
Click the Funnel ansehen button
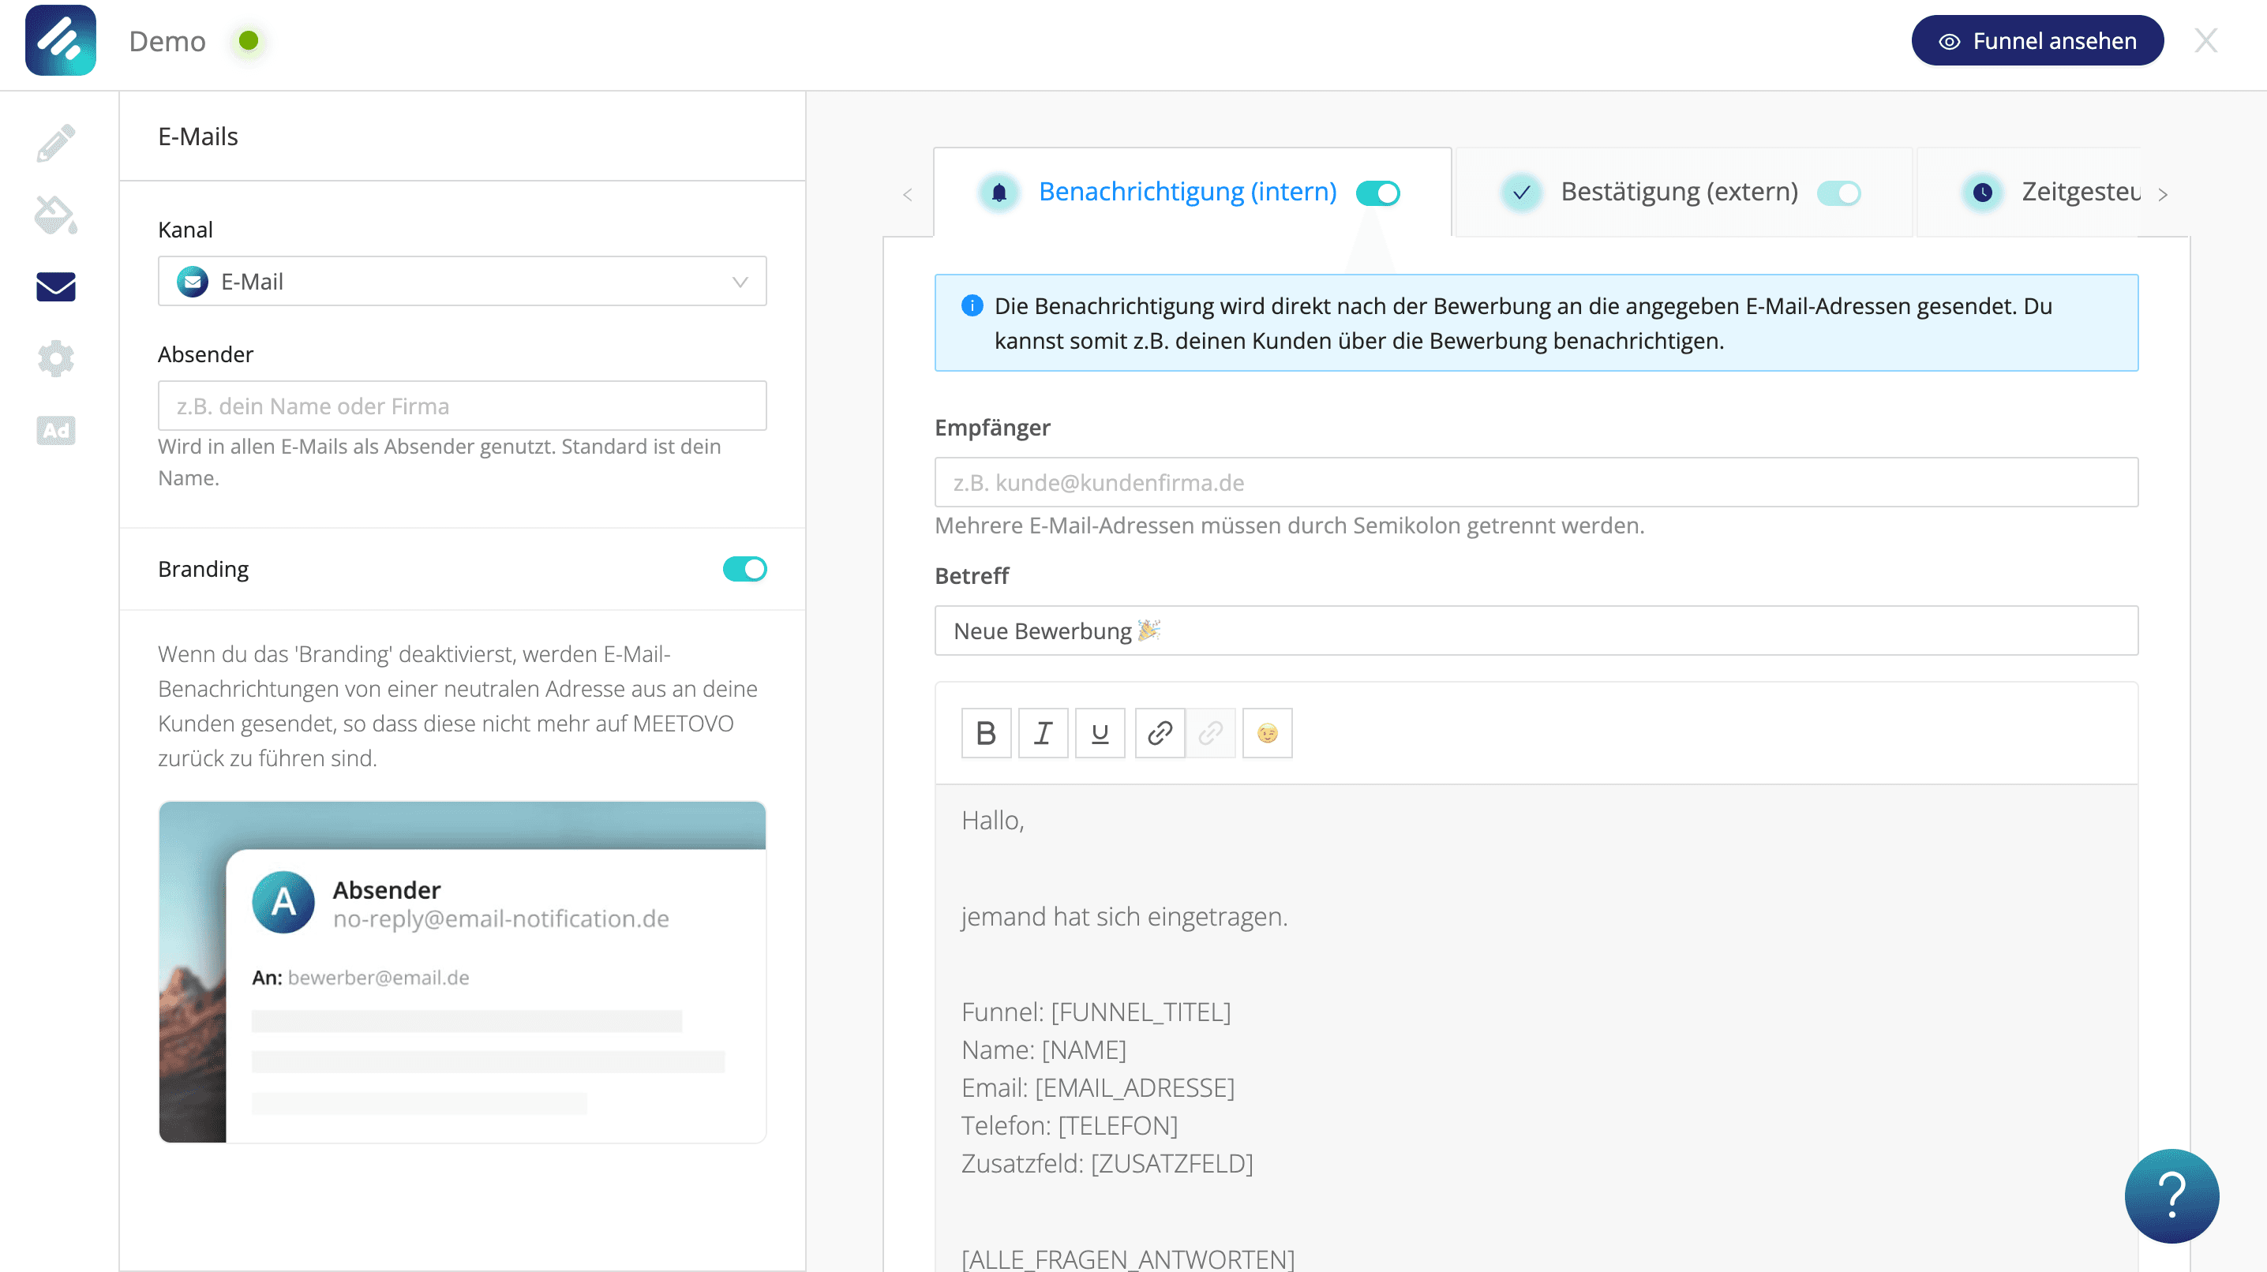pos(2037,40)
